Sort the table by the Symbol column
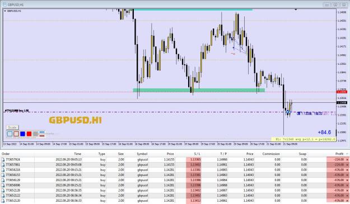The height and width of the screenshot is (204, 350). [142, 154]
